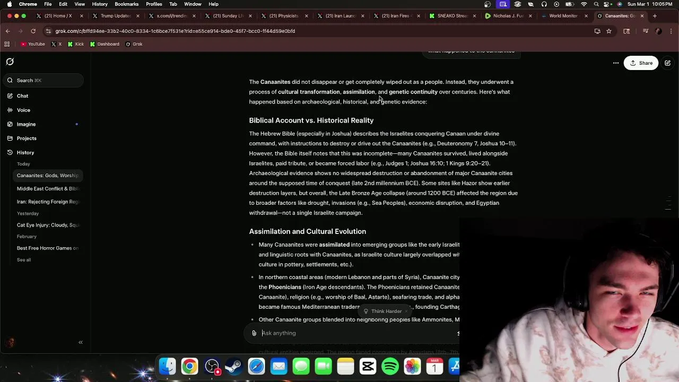
Task: Switch to the '(21) Physicists' tab
Action: 284,16
